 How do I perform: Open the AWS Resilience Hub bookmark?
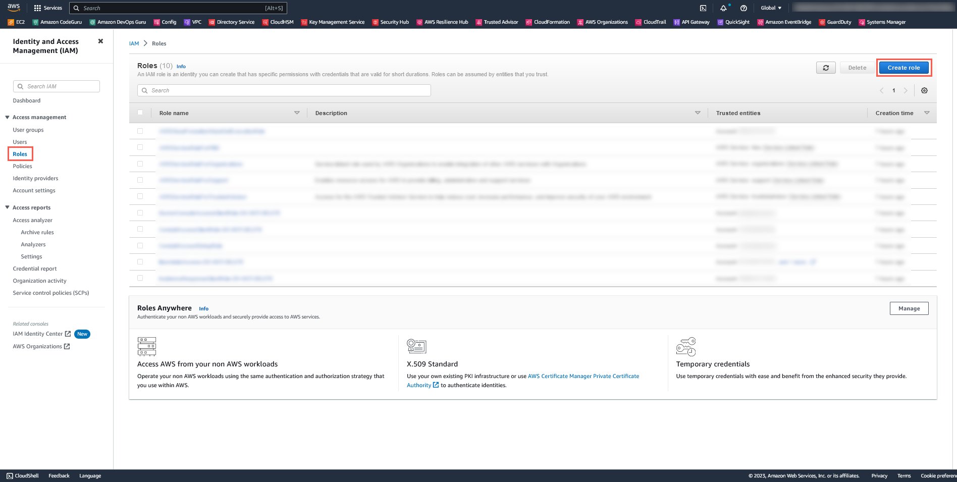(442, 22)
